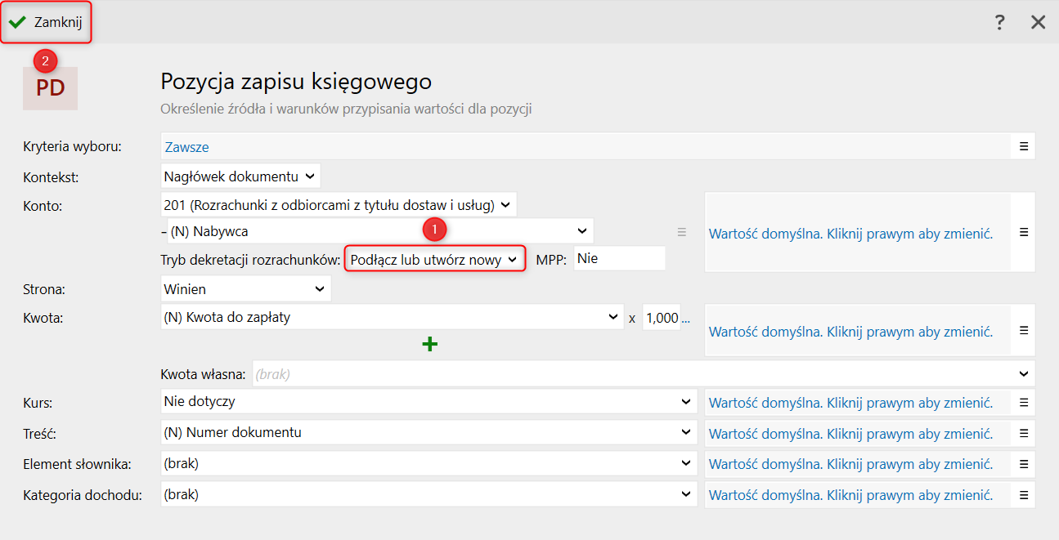Close the dialog with the X button
This screenshot has height=540, width=1059.
[x=1038, y=22]
